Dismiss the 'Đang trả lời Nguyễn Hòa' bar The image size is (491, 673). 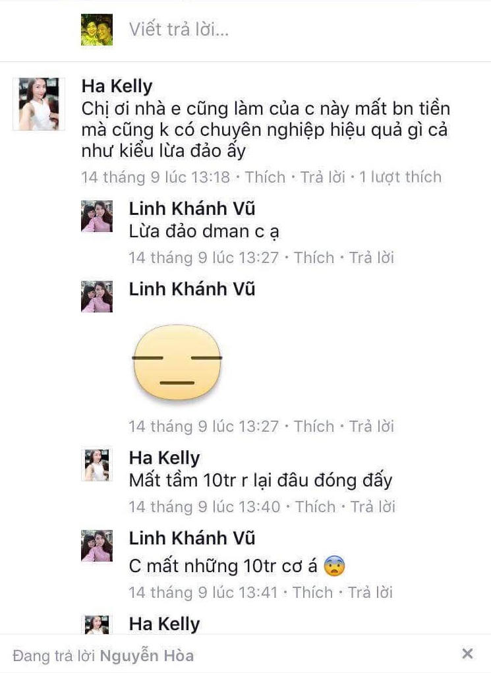tap(467, 654)
